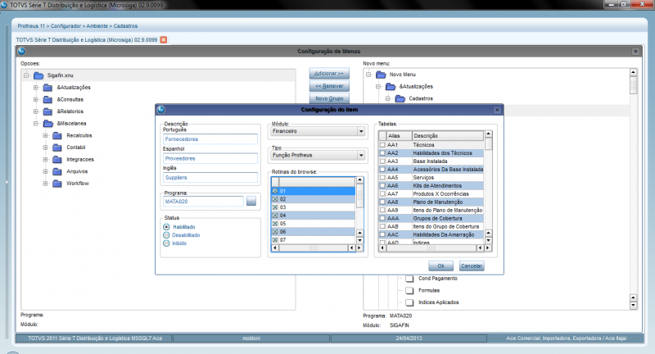The width and height of the screenshot is (655, 354).
Task: Toggle browse routine 03 checkbox
Action: tap(275, 207)
